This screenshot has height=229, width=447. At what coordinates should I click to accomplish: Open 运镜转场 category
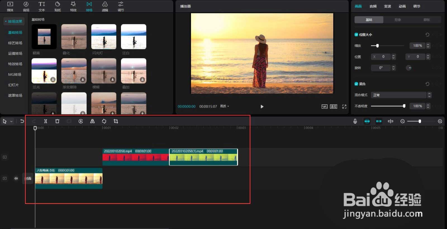click(15, 53)
